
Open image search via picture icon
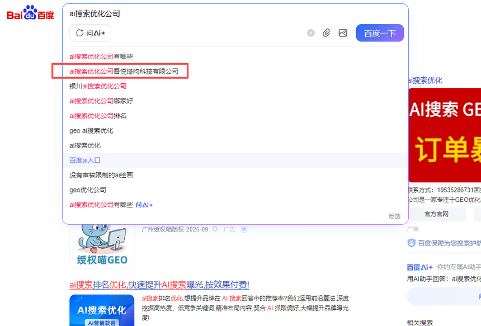343,33
